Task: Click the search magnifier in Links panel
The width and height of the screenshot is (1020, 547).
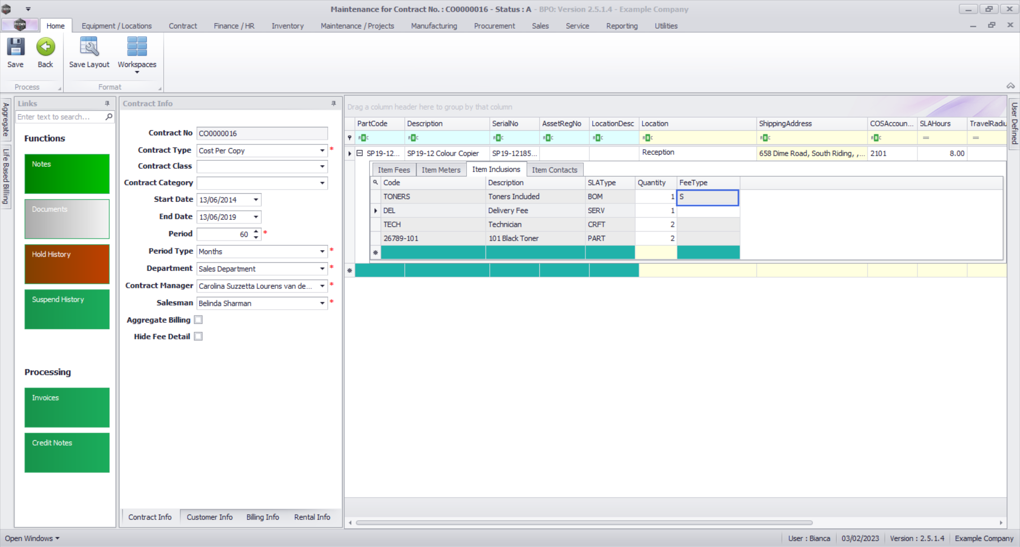Action: tap(109, 117)
